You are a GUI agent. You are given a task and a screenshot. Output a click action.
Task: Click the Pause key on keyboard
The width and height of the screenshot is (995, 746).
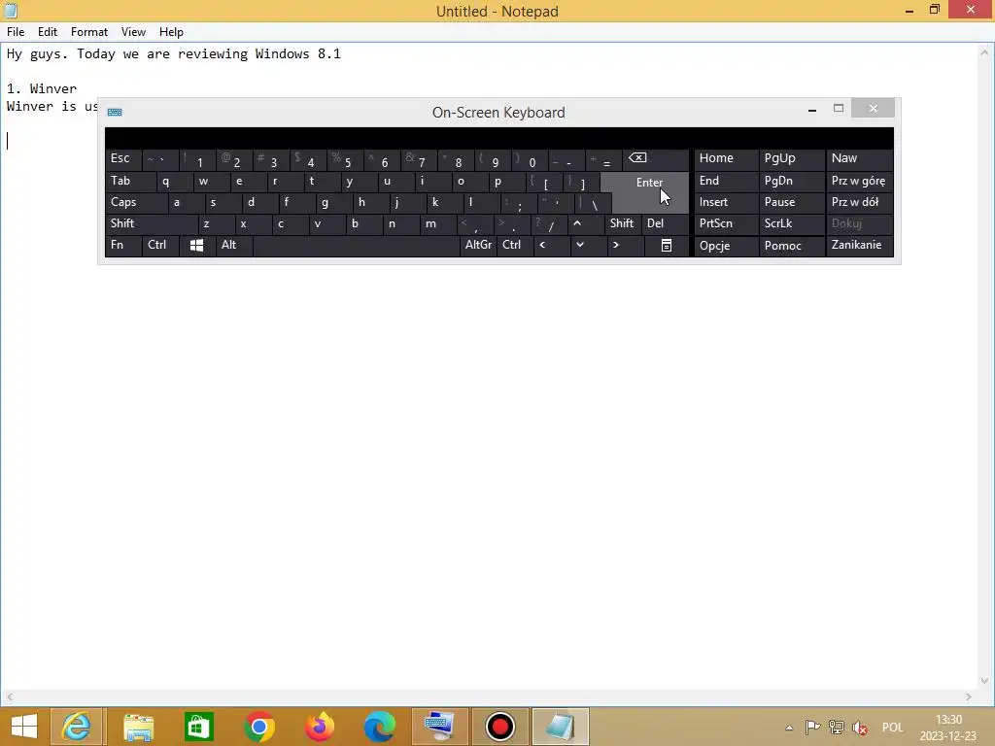pyautogui.click(x=792, y=202)
